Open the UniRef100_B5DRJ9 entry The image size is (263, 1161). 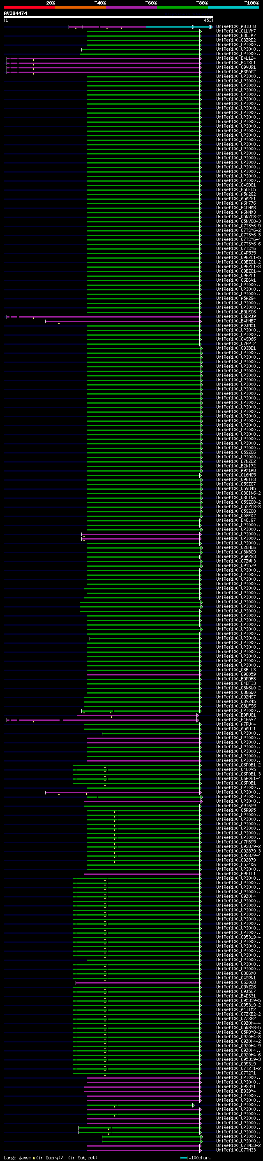(x=236, y=316)
